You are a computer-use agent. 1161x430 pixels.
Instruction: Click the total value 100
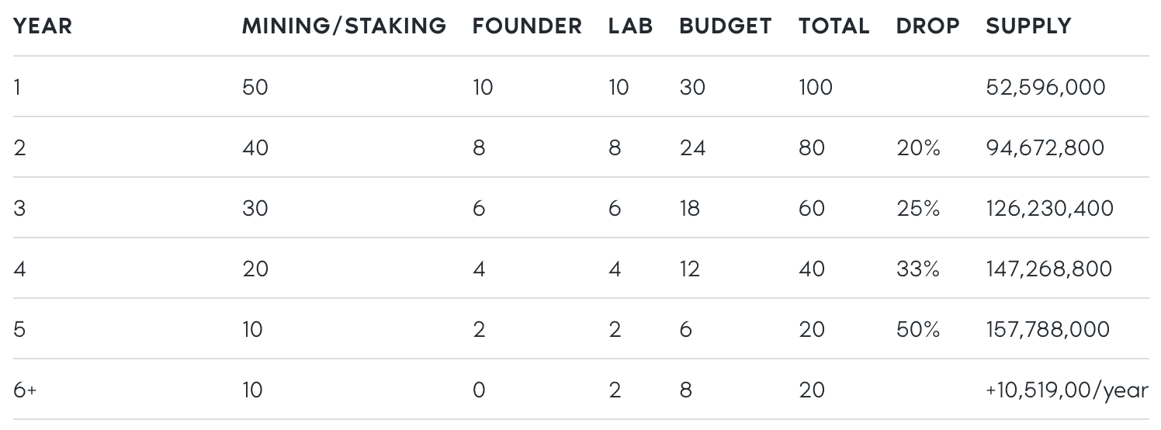[816, 87]
